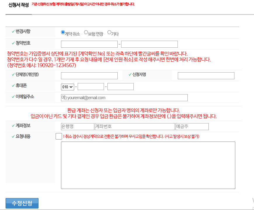
Task: Check the 취소 접수시 confirmation checkbox
Action: pos(59,136)
